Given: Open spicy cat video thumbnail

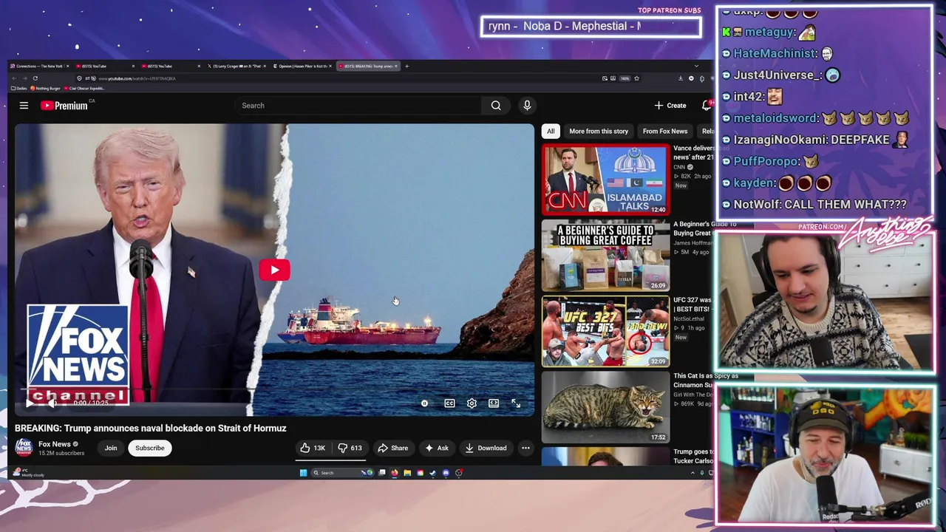Looking at the screenshot, I should [x=606, y=408].
